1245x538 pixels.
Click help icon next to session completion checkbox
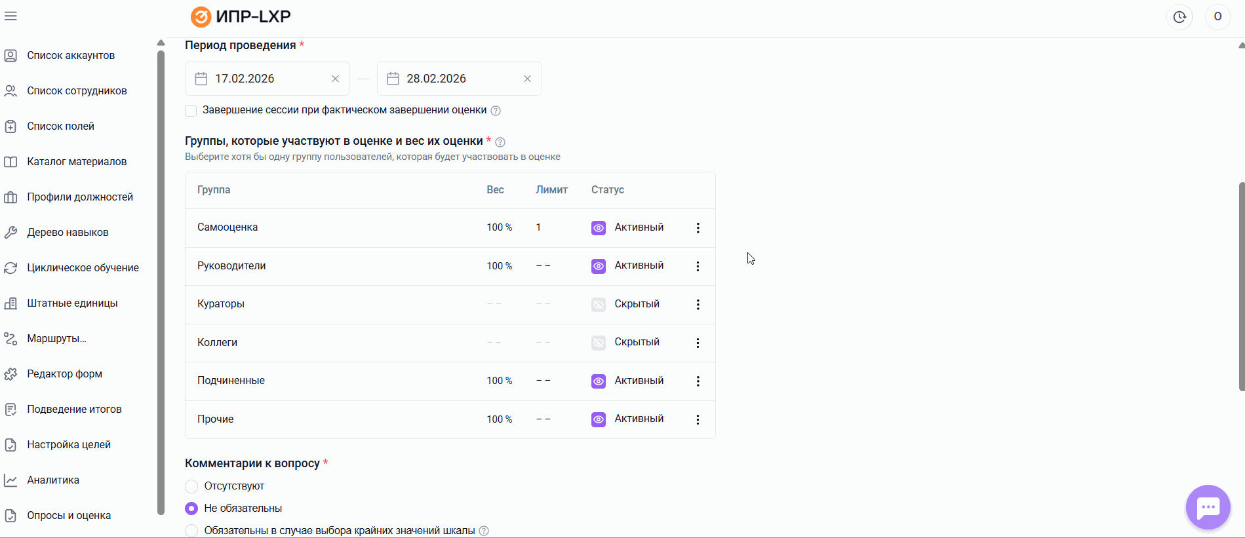(496, 111)
